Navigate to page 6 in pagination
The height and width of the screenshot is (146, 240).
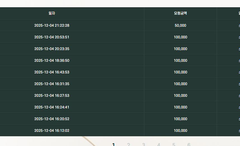[189, 144]
